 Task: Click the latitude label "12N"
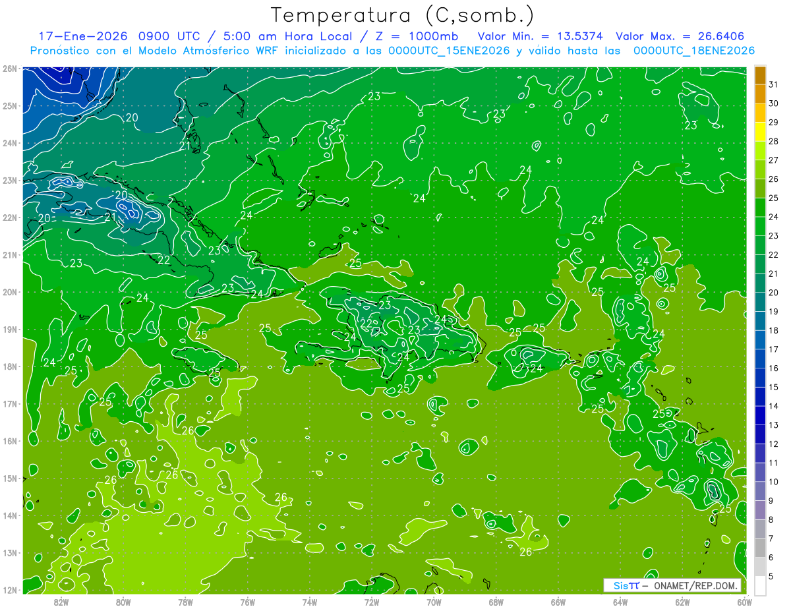click(10, 590)
